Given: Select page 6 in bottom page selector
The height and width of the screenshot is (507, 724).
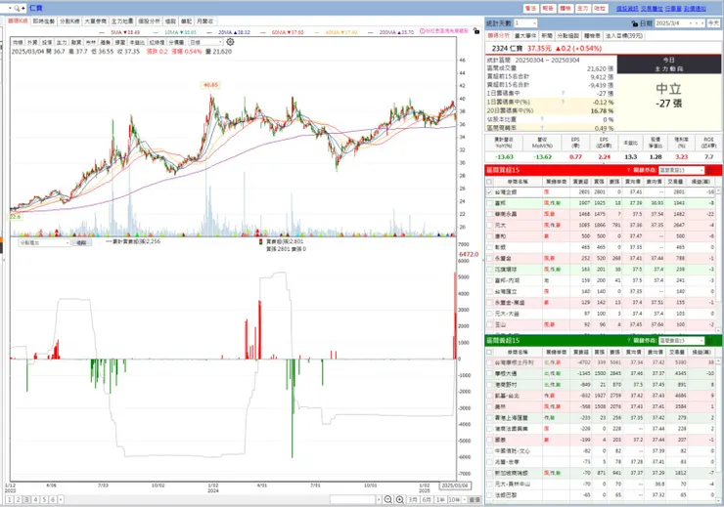Looking at the screenshot, I should (x=53, y=499).
